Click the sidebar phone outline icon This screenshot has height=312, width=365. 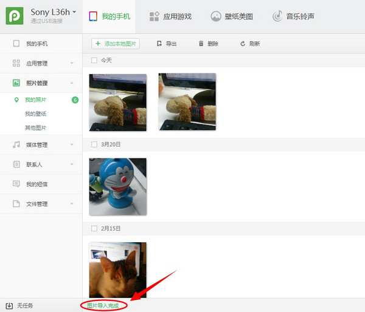(x=16, y=44)
